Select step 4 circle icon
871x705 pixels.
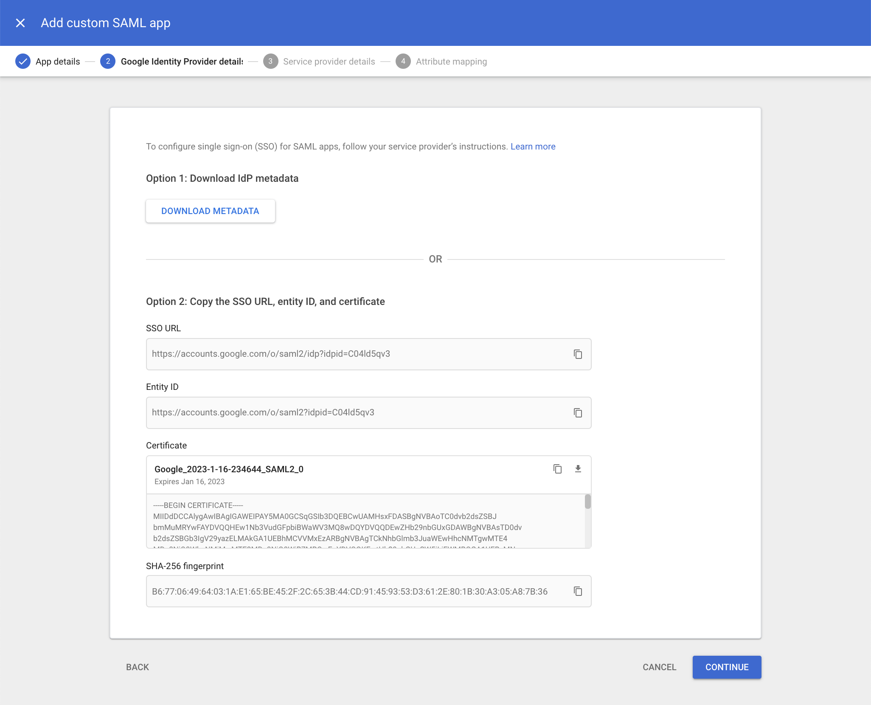403,62
